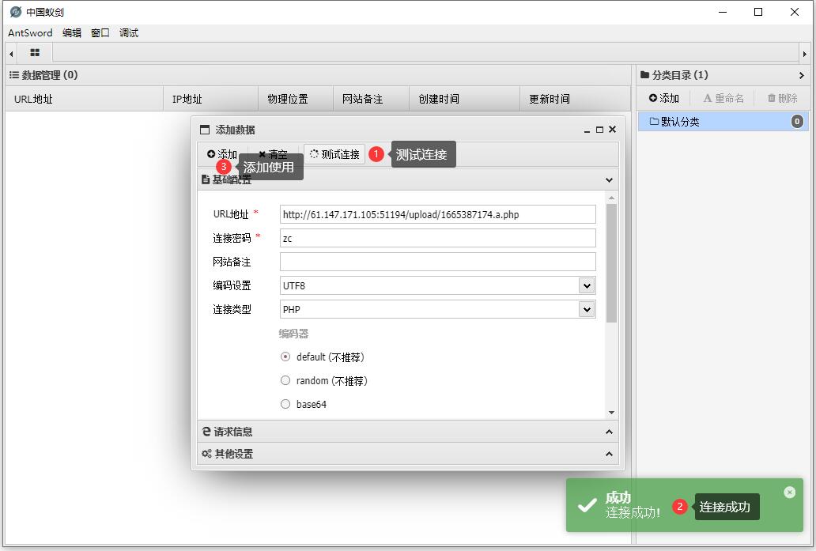
Task: Open the AntSword menu
Action: (x=30, y=32)
